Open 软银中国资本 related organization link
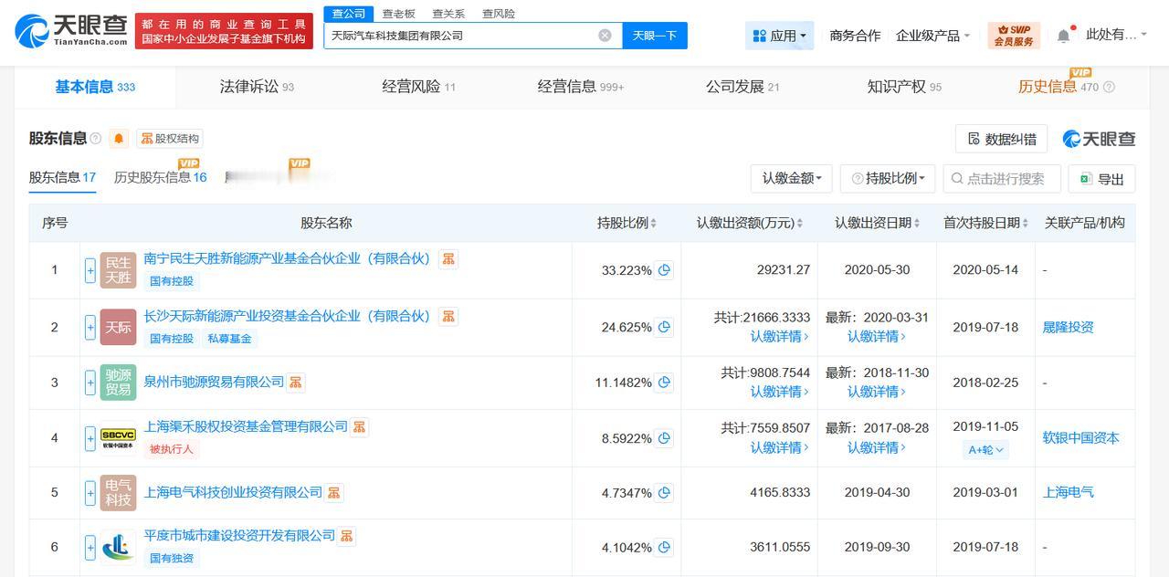The height and width of the screenshot is (577, 1169). (1081, 437)
